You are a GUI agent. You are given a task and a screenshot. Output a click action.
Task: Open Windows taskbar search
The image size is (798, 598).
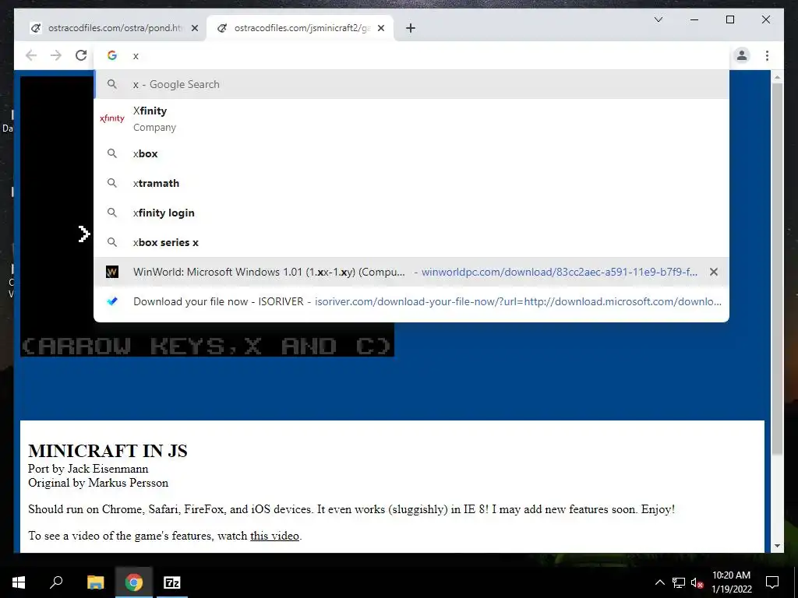(x=56, y=582)
